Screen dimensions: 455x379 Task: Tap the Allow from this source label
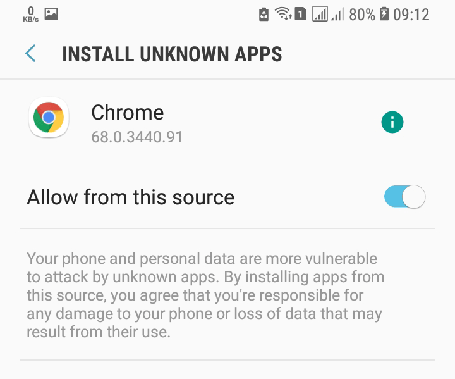[x=131, y=197]
